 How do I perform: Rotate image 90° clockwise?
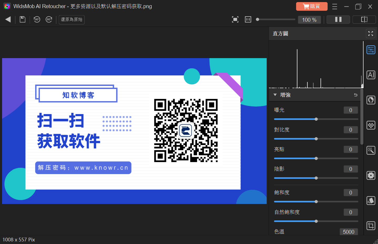(x=49, y=19)
